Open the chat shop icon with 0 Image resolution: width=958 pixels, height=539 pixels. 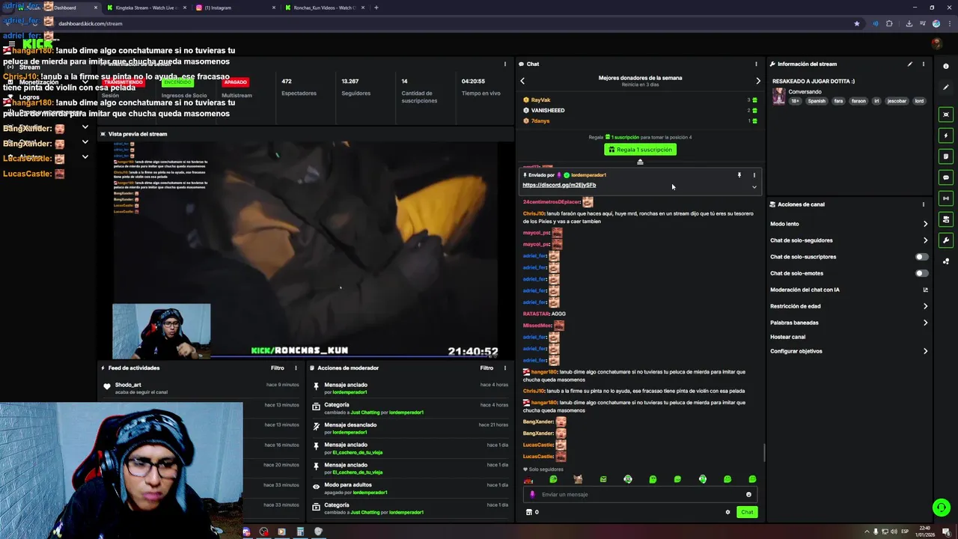click(532, 512)
